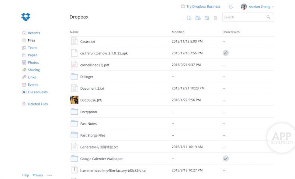Click the Links paperclip icon
The image size is (295, 179).
click(24, 77)
